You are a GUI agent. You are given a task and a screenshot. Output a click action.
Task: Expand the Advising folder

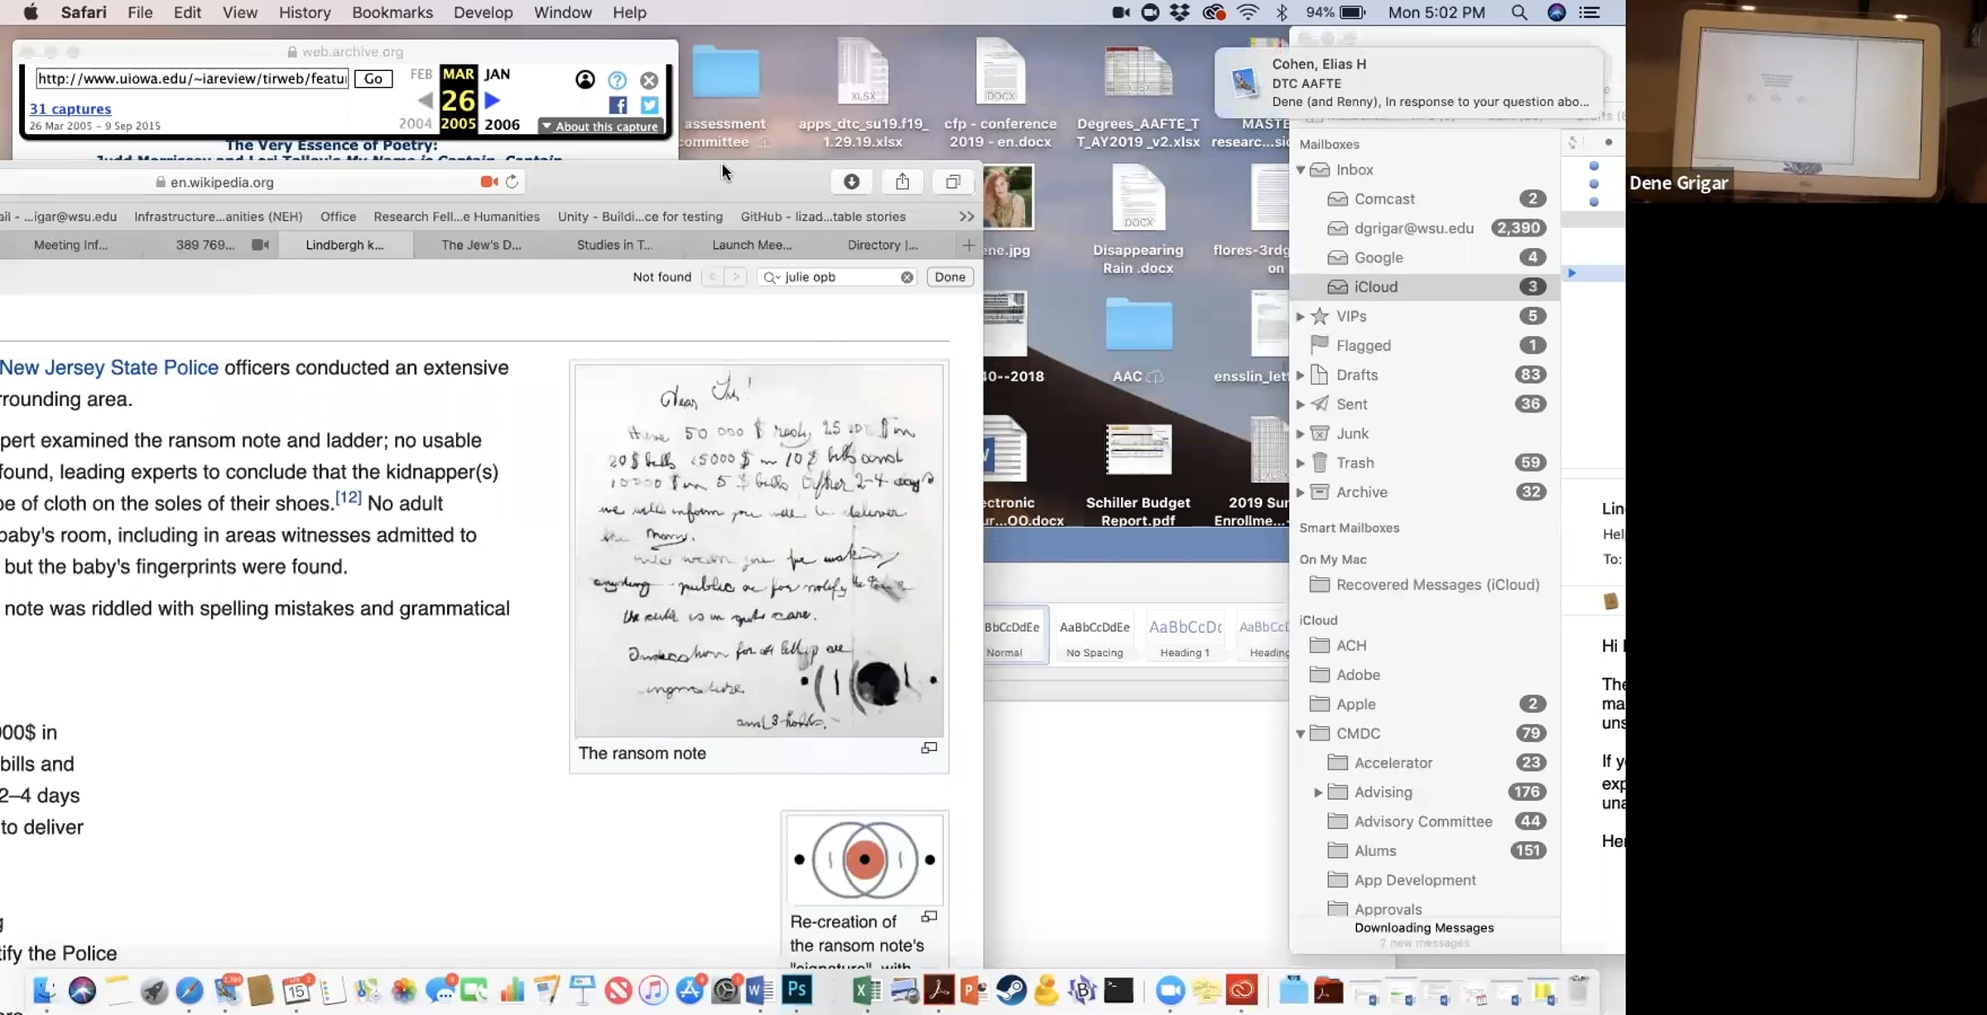pyautogui.click(x=1318, y=792)
